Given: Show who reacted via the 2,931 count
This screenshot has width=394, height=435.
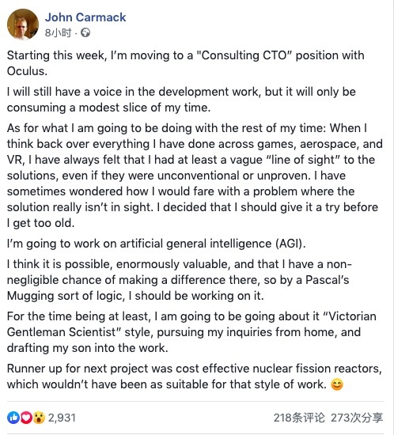Looking at the screenshot, I should pyautogui.click(x=62, y=418).
